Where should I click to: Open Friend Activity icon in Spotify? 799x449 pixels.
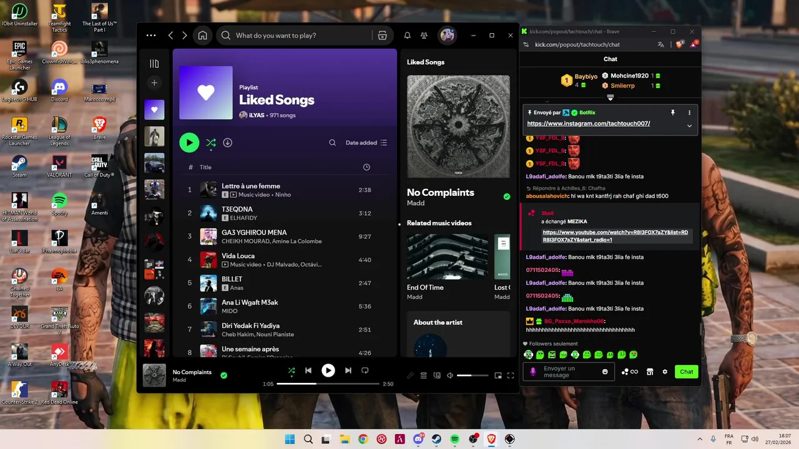[x=424, y=36]
